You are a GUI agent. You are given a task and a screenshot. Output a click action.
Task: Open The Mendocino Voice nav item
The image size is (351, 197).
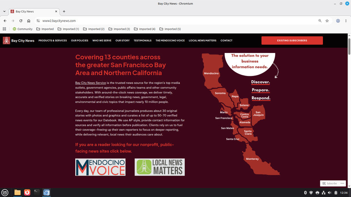[x=170, y=40]
